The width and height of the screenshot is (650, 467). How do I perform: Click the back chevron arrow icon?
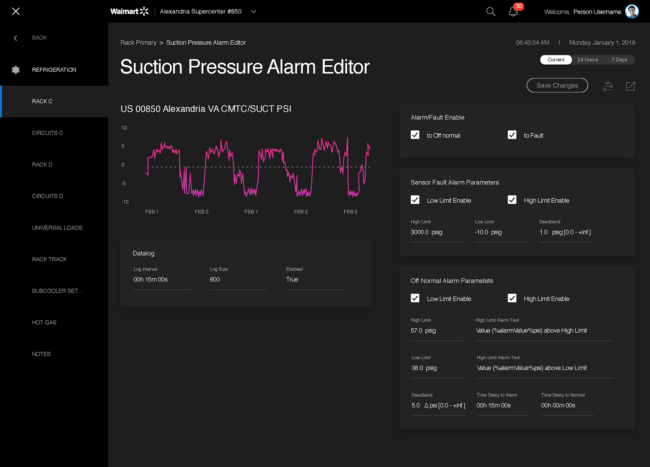pyautogui.click(x=15, y=38)
